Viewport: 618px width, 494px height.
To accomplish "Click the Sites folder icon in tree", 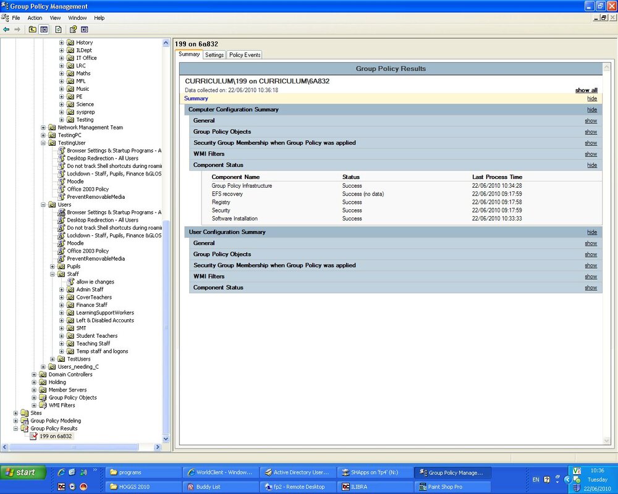I will point(25,413).
